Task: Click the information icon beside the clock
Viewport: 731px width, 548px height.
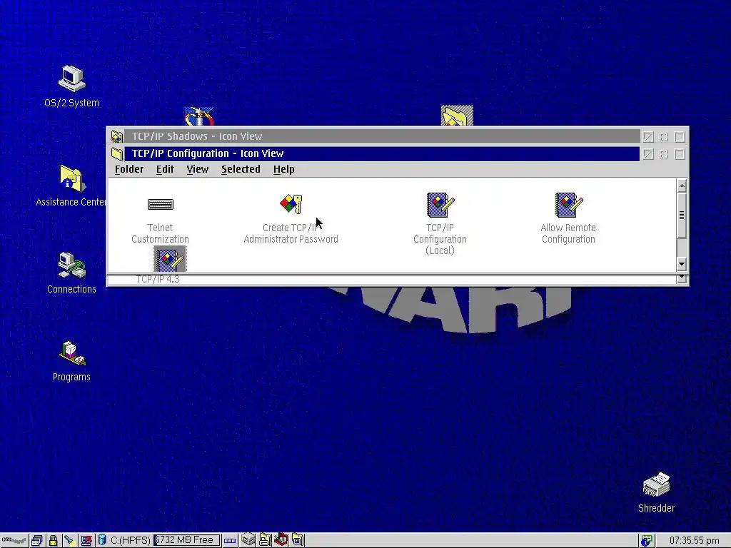Action: click(646, 541)
